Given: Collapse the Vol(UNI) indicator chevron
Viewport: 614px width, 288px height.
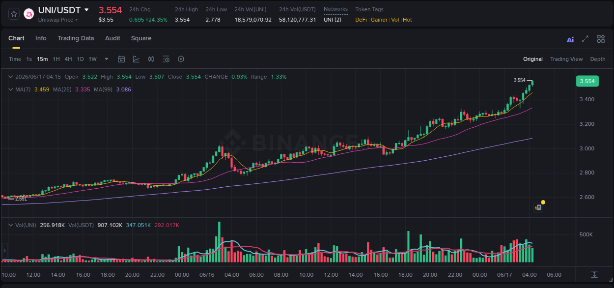Looking at the screenshot, I should [x=11, y=225].
